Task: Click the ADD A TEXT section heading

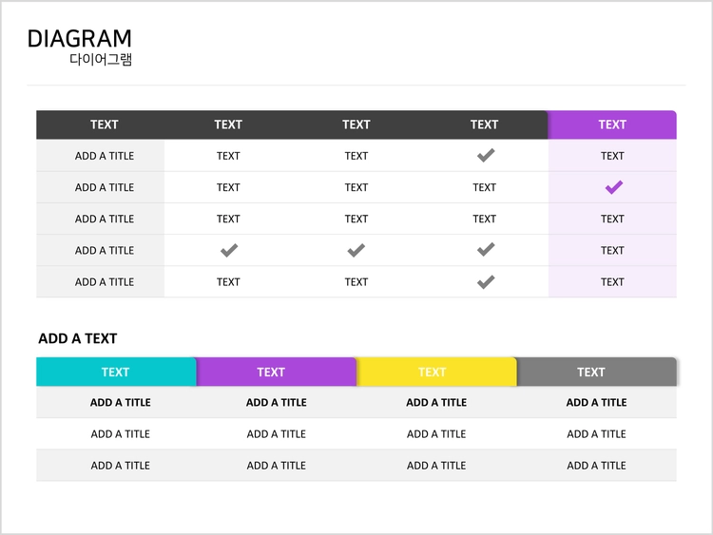Action: [78, 338]
